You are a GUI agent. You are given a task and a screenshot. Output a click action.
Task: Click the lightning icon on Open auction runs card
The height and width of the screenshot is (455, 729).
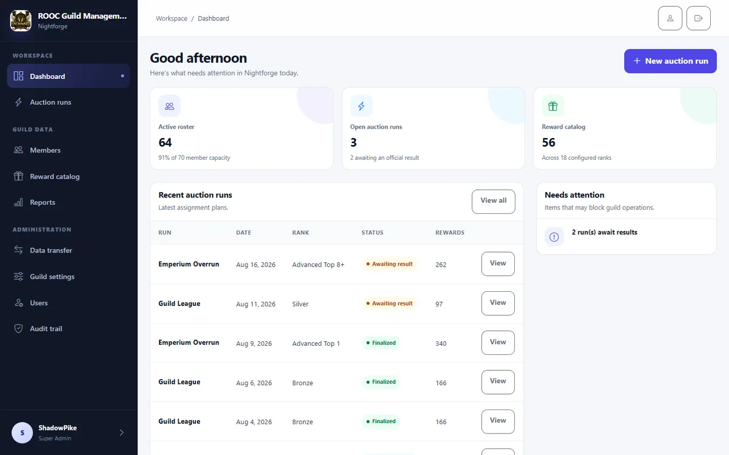pyautogui.click(x=361, y=106)
